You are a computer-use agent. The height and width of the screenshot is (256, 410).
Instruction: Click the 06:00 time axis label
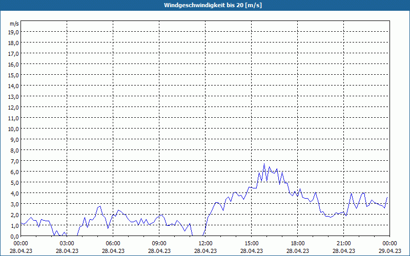click(x=113, y=243)
